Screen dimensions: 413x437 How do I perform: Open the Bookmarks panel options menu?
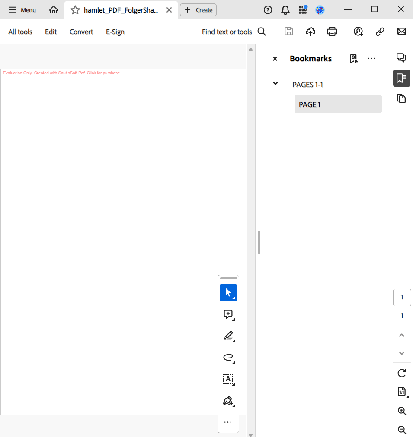[x=371, y=58]
